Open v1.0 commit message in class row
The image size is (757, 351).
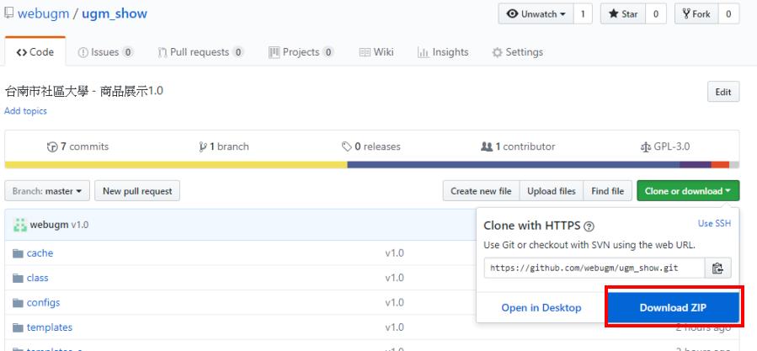coord(394,278)
